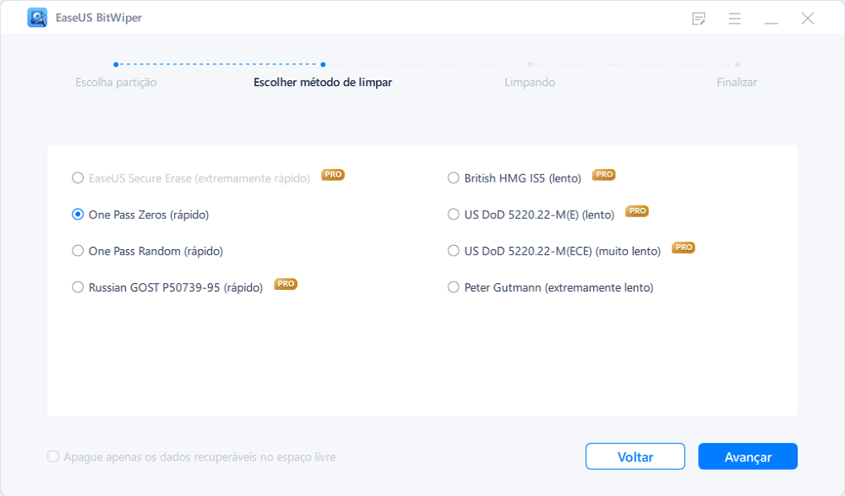Open the feedback note icon in title bar
The height and width of the screenshot is (496, 845).
point(699,19)
